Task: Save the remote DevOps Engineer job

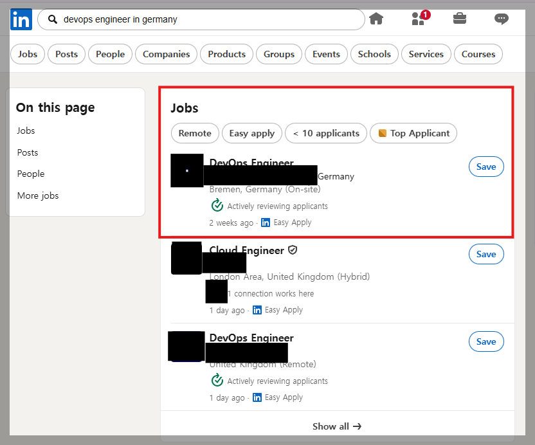Action: tap(486, 341)
